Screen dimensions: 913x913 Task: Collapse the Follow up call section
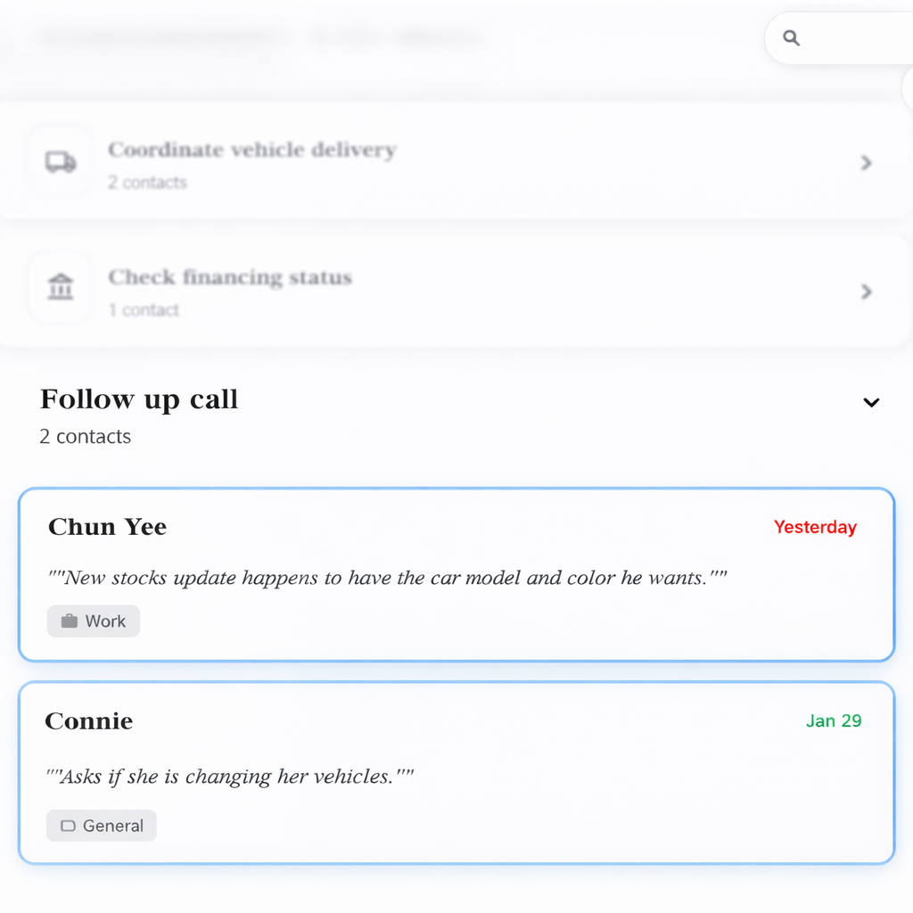tap(871, 402)
